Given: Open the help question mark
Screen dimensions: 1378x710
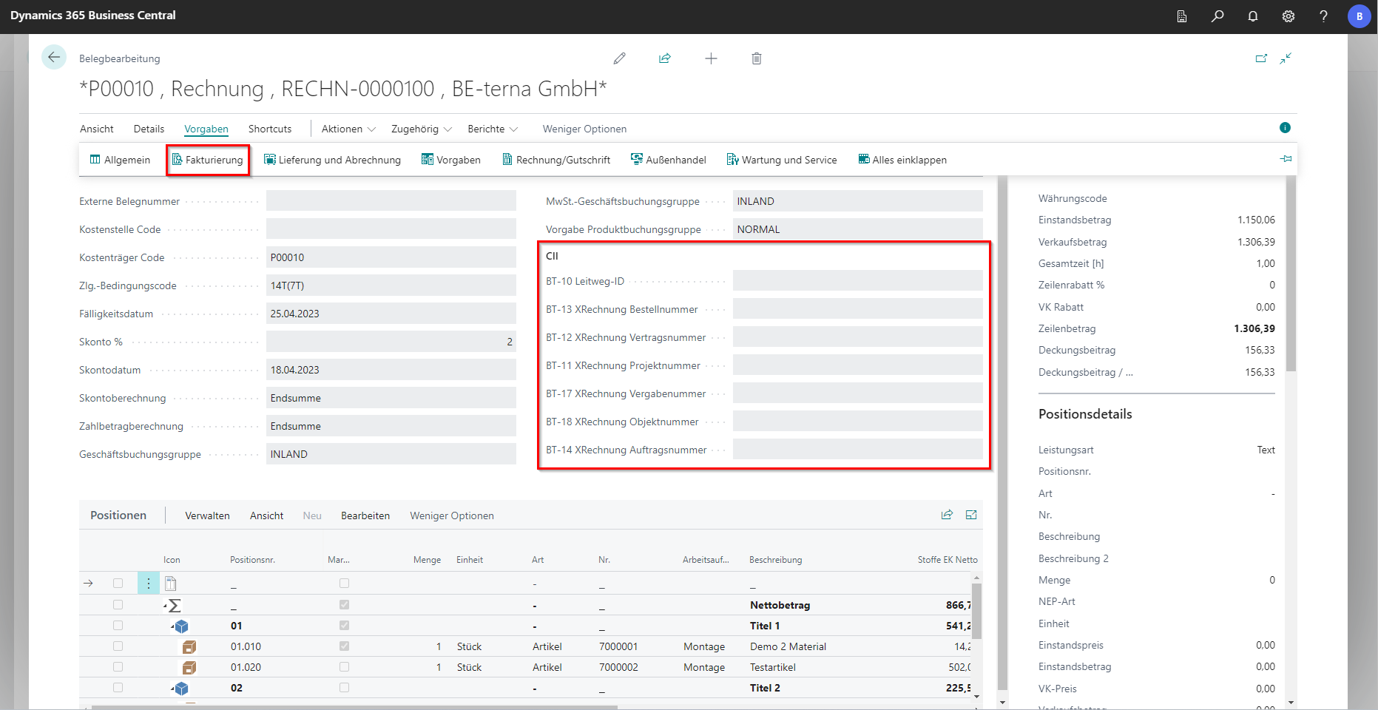Looking at the screenshot, I should coord(1324,16).
